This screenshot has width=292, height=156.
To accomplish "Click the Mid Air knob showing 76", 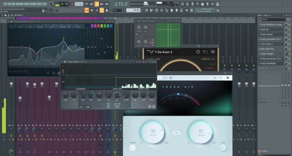I will click(153, 133).
